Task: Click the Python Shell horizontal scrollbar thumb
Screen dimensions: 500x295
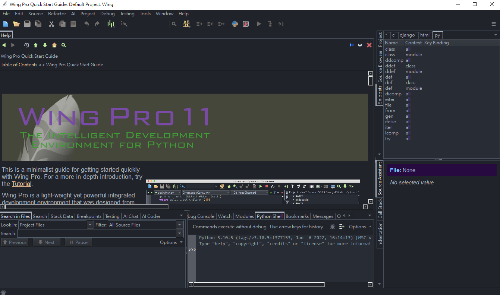Action: [x=260, y=285]
